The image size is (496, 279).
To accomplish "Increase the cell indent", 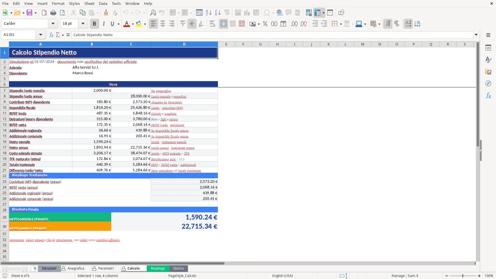I will pyautogui.click(x=315, y=24).
